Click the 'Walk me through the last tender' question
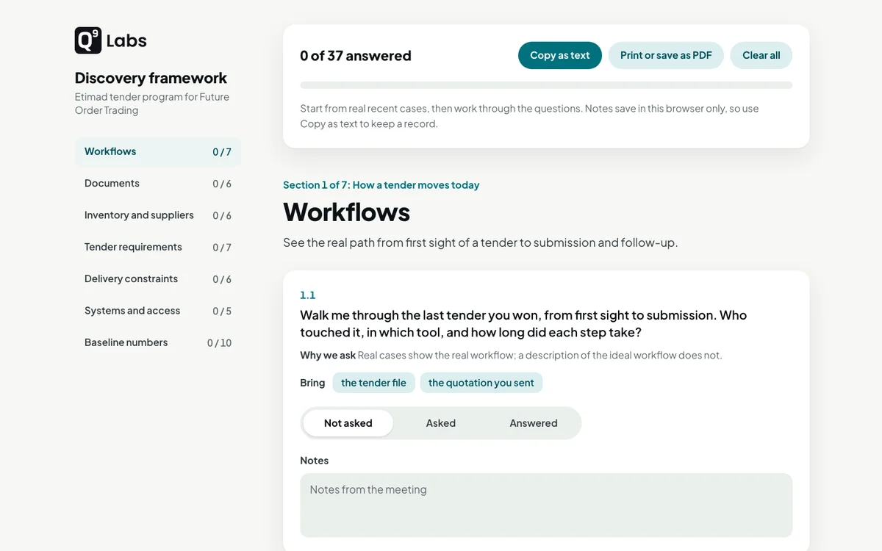882x551 pixels. coord(523,324)
